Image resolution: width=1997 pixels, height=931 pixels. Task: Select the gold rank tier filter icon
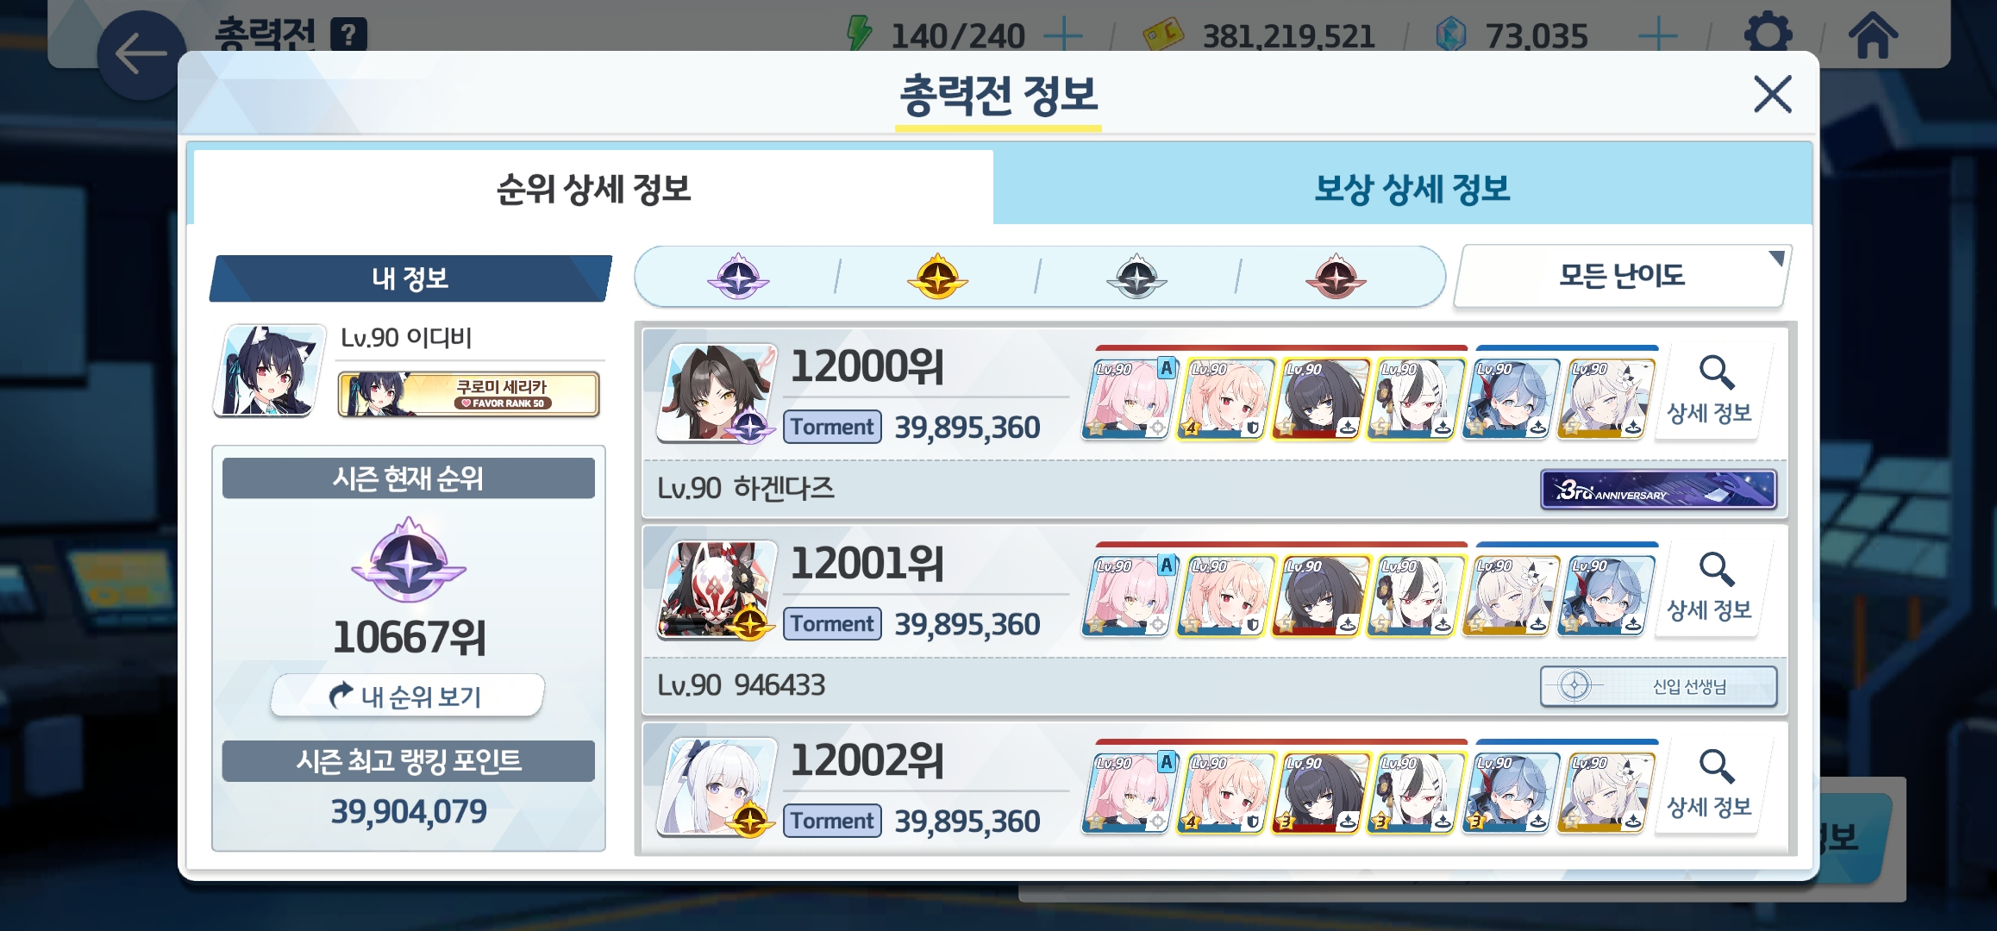tap(937, 277)
